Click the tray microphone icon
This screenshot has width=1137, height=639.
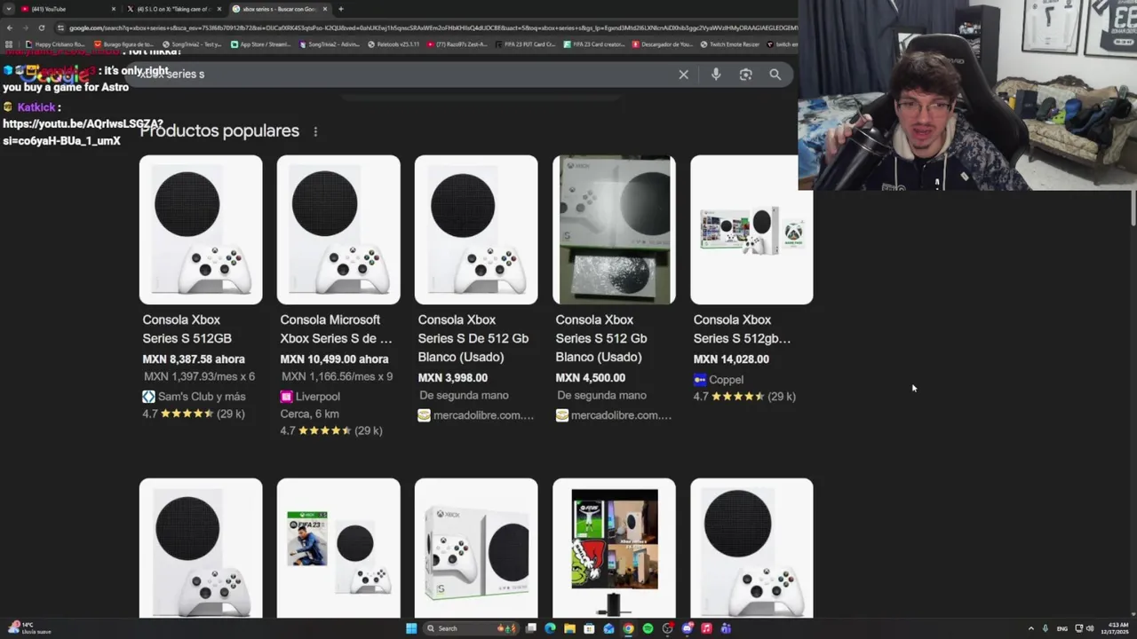point(1046,628)
